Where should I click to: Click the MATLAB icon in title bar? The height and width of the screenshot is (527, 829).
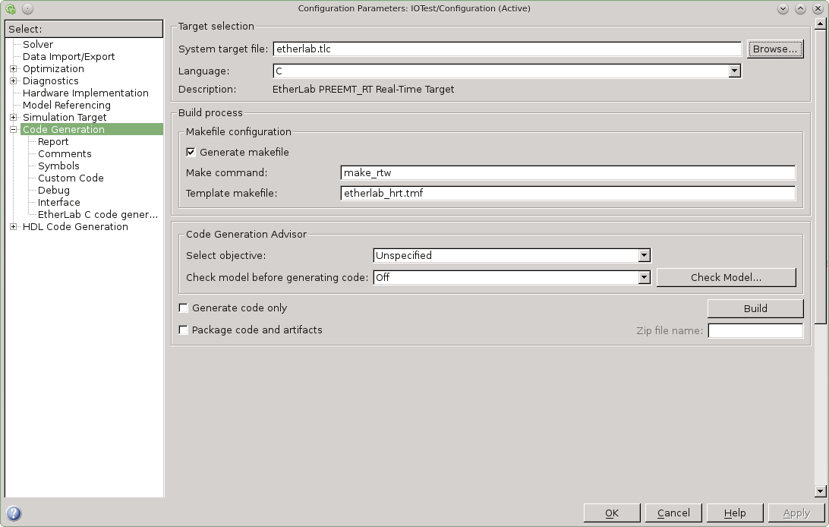10,9
